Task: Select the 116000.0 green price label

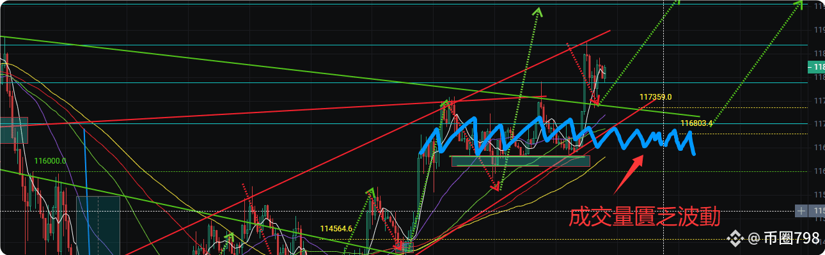Action: [51, 162]
